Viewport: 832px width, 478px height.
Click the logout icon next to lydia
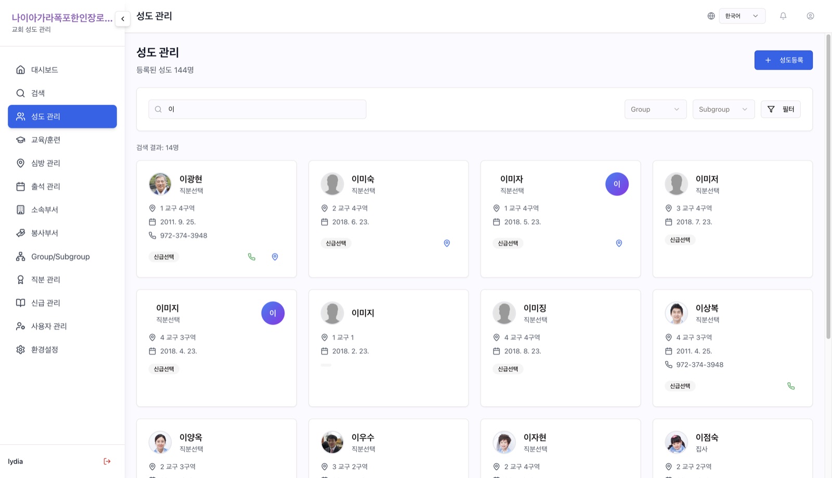107,461
